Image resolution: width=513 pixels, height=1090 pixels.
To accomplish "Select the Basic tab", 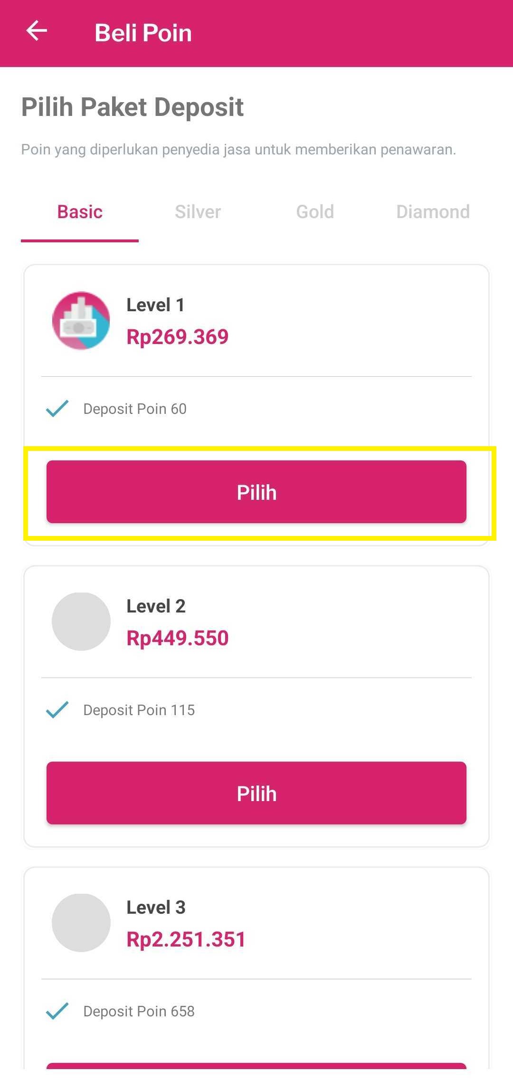I will pos(79,212).
